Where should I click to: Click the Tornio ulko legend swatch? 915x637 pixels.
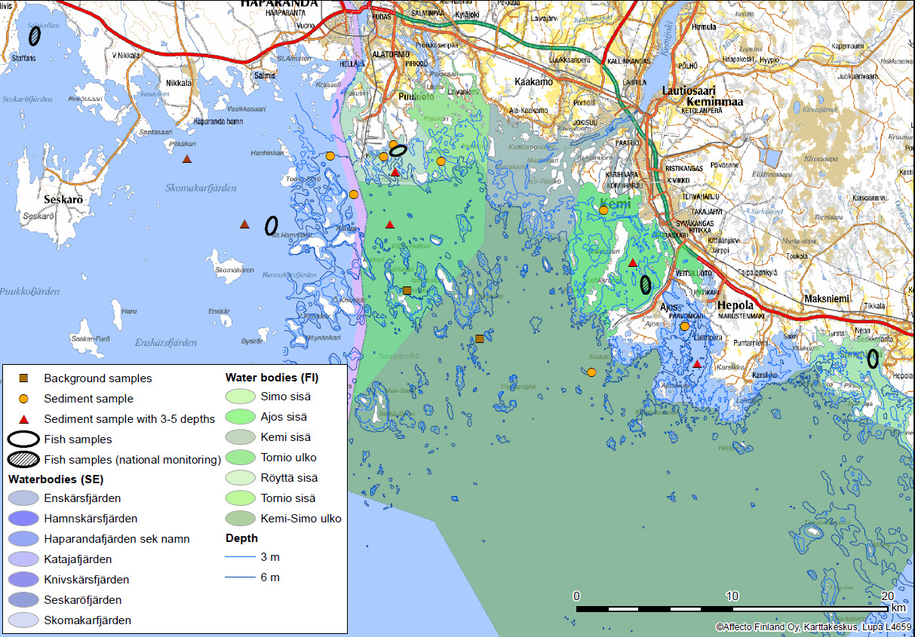[x=241, y=458]
